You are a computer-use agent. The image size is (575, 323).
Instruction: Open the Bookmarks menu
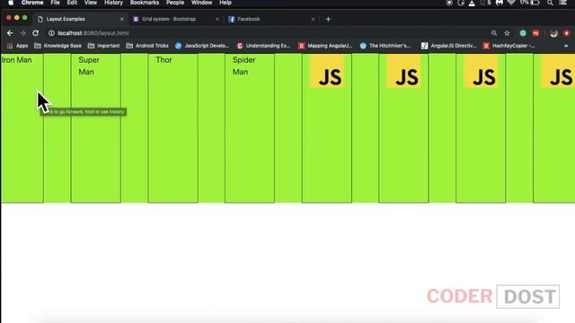(145, 3)
